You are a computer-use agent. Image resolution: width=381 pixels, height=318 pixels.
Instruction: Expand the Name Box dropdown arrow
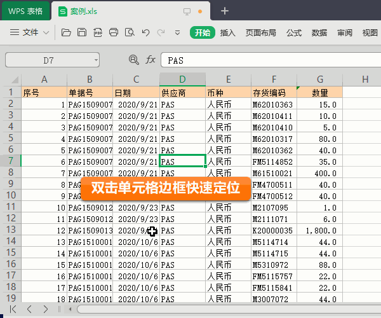(x=96, y=60)
